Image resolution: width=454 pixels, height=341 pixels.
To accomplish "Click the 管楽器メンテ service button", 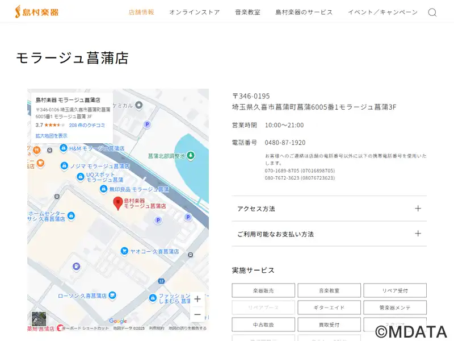I will pos(395,307).
